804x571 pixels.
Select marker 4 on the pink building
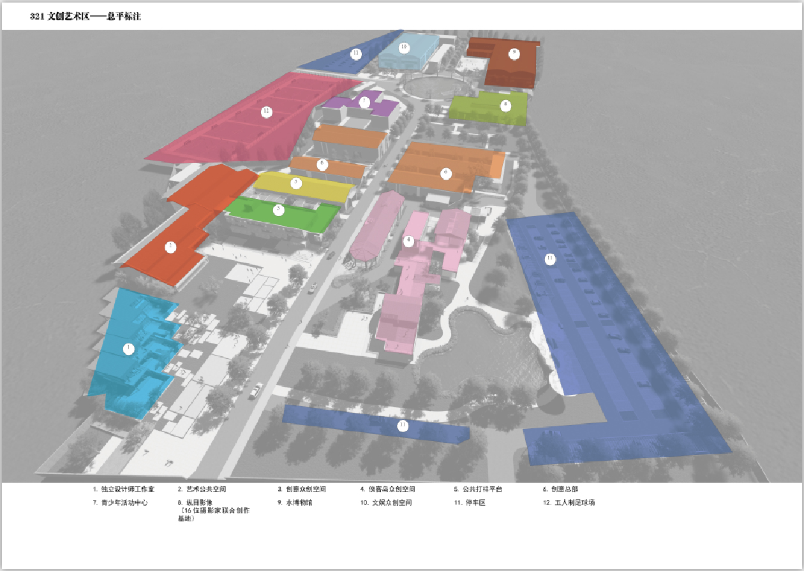coord(409,241)
